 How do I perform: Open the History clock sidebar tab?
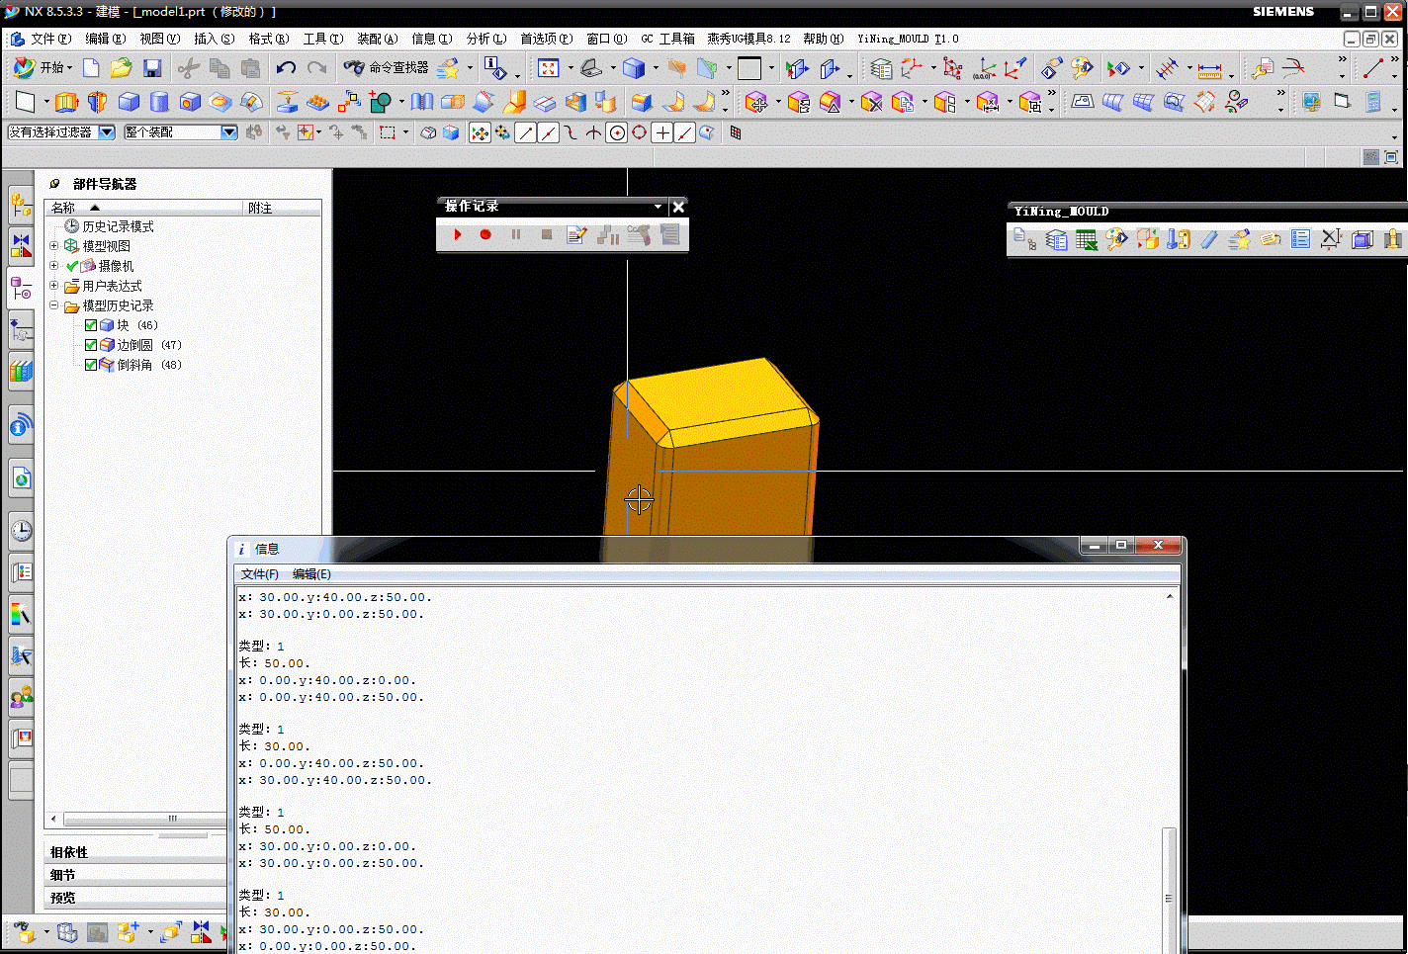coord(20,531)
